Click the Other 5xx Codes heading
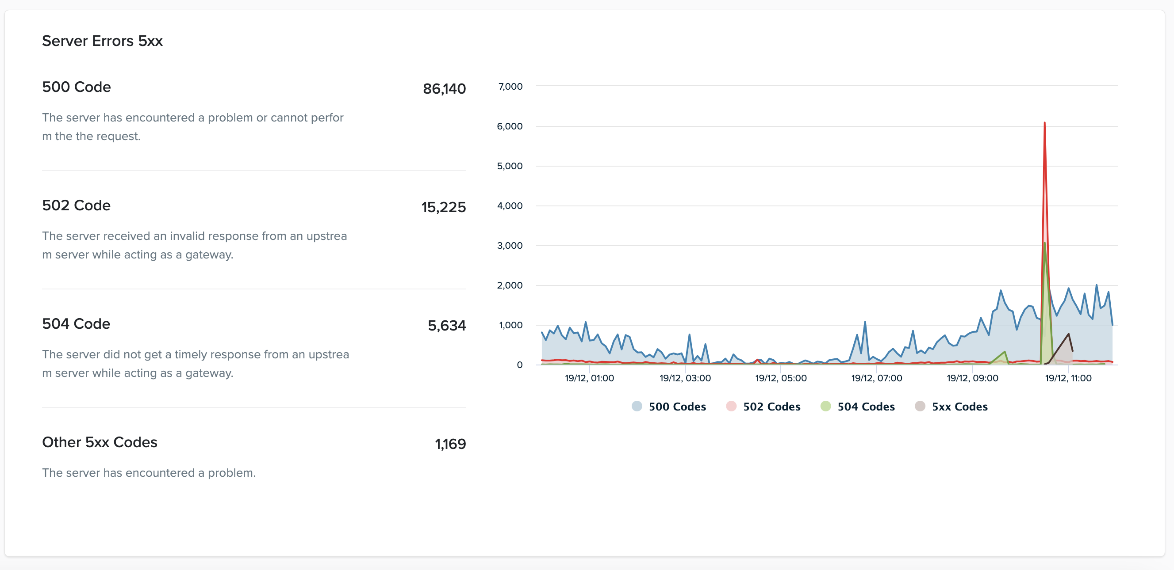This screenshot has height=570, width=1174. pos(100,442)
